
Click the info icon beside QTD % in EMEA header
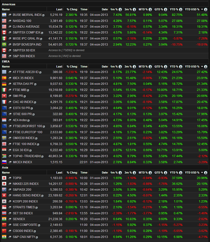click(x=165, y=67)
